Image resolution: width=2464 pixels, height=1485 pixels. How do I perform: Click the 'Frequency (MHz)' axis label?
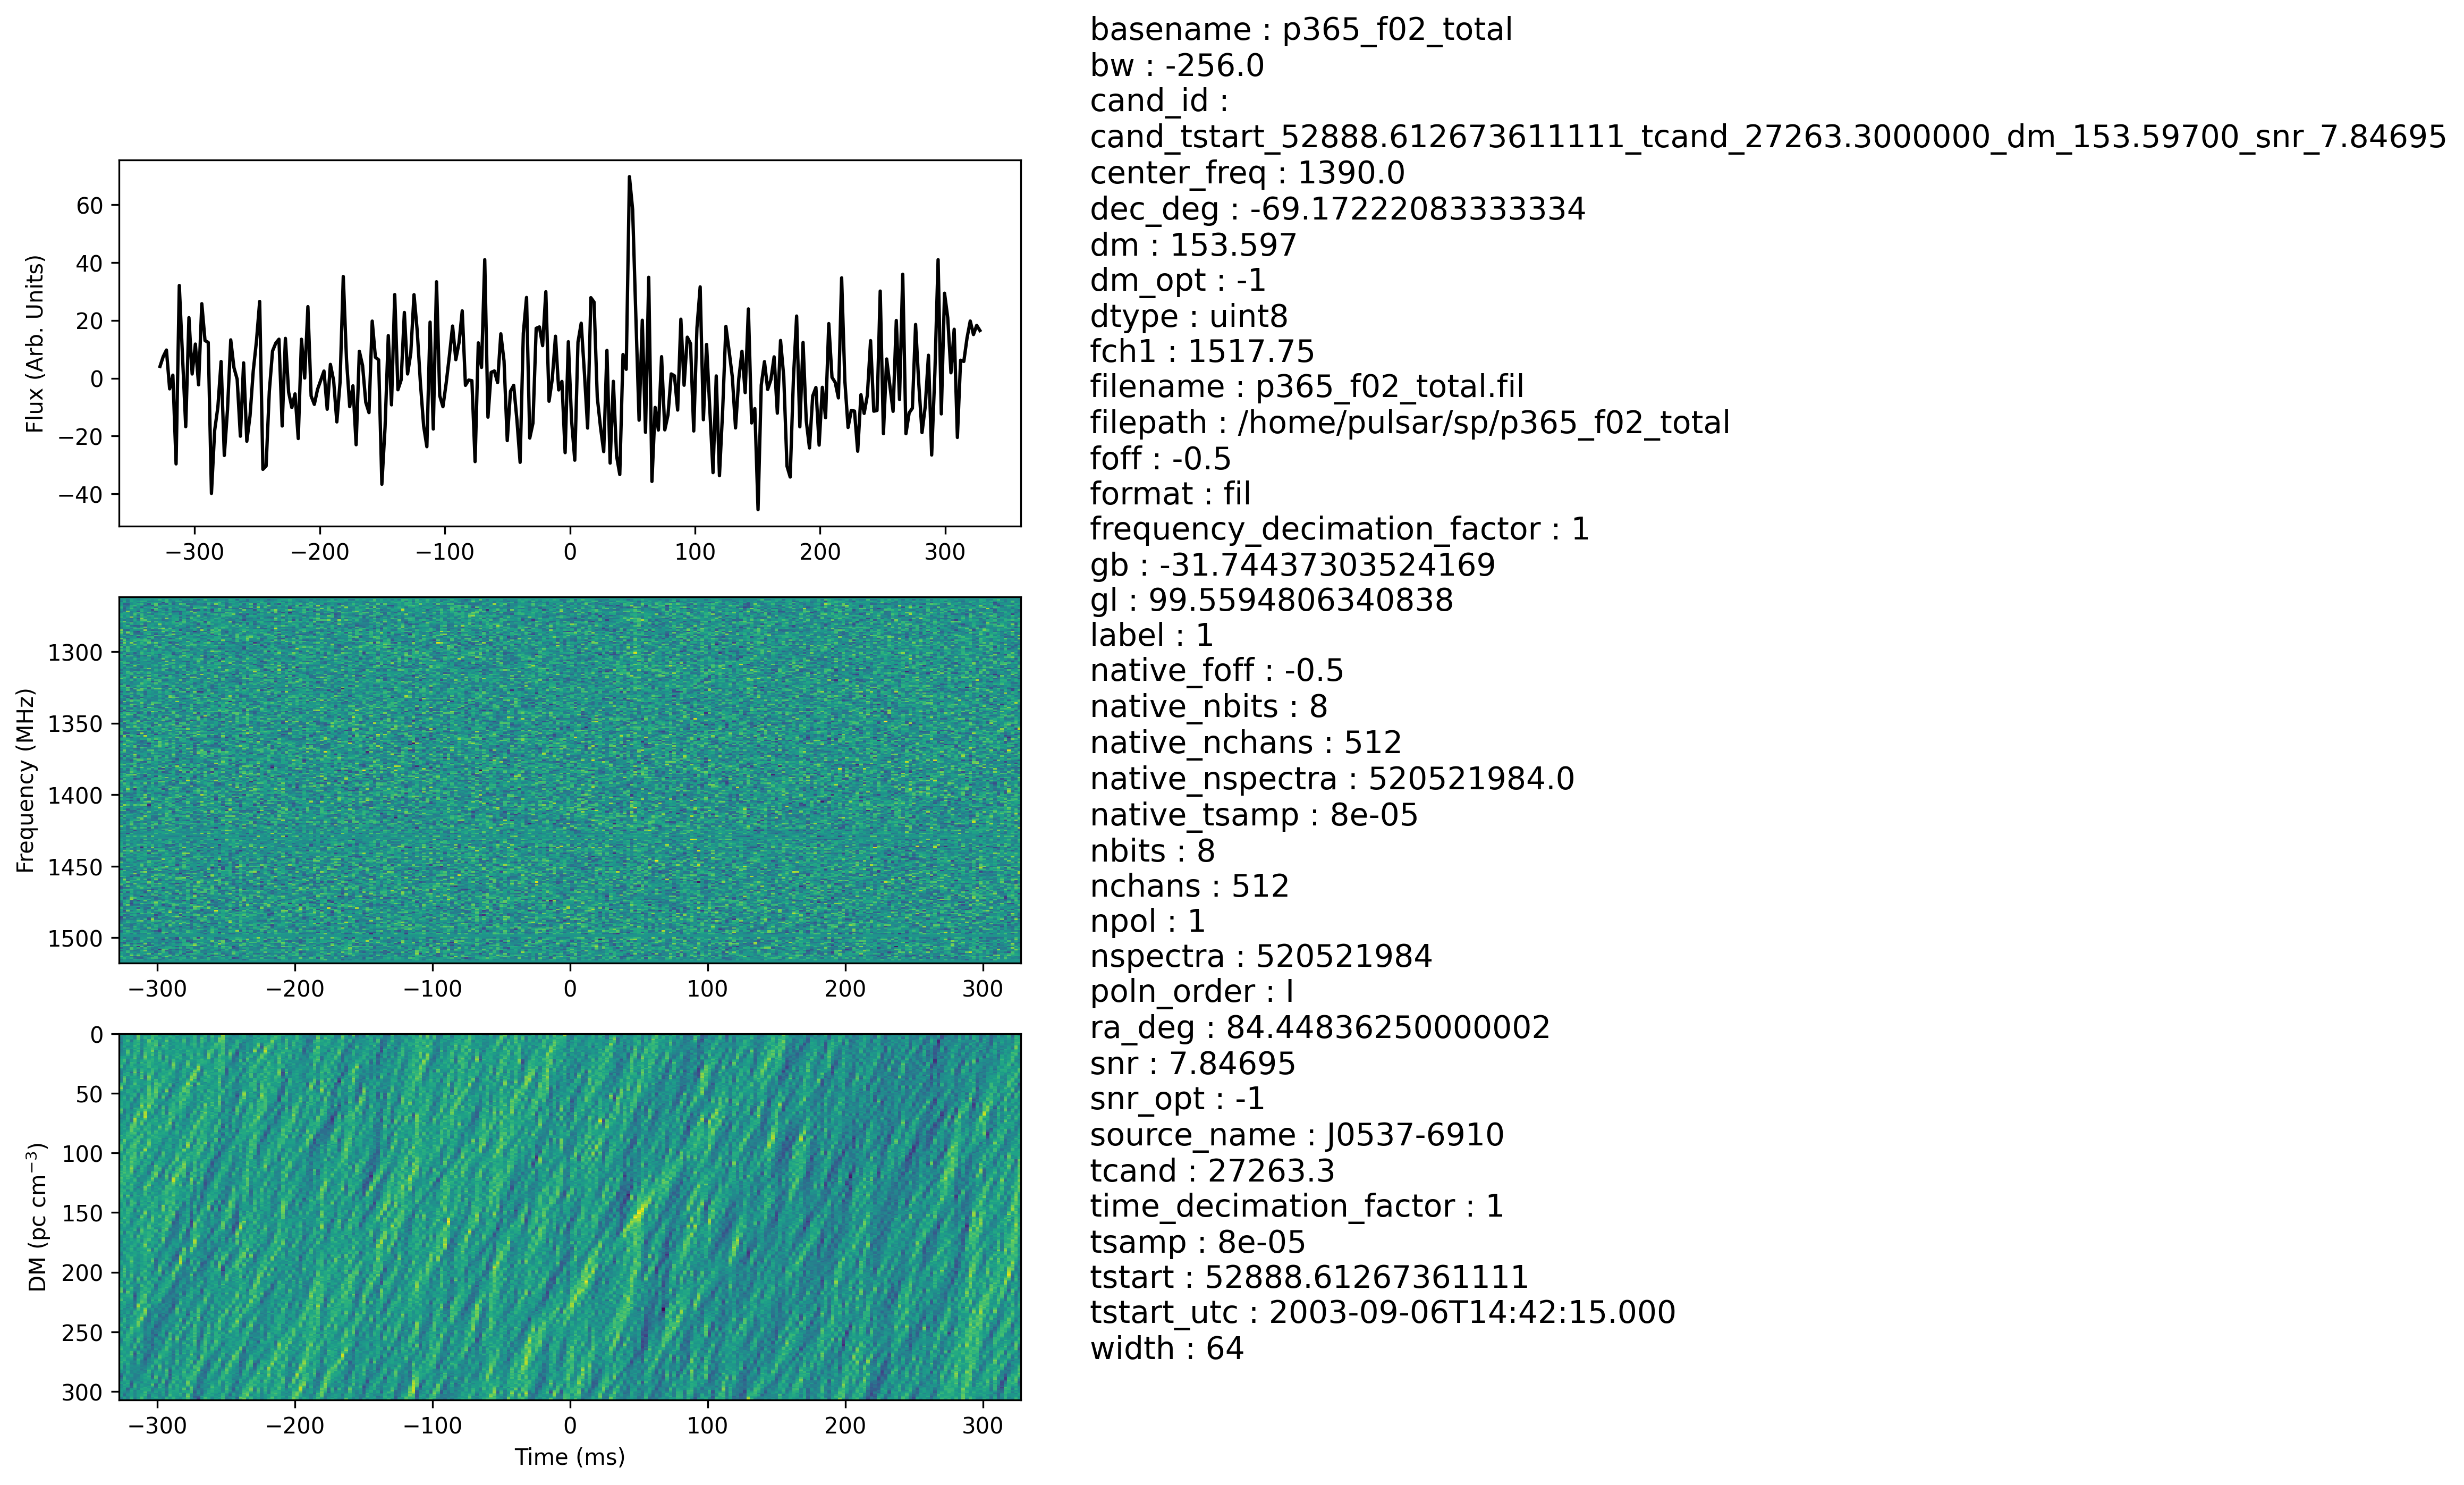[x=26, y=780]
